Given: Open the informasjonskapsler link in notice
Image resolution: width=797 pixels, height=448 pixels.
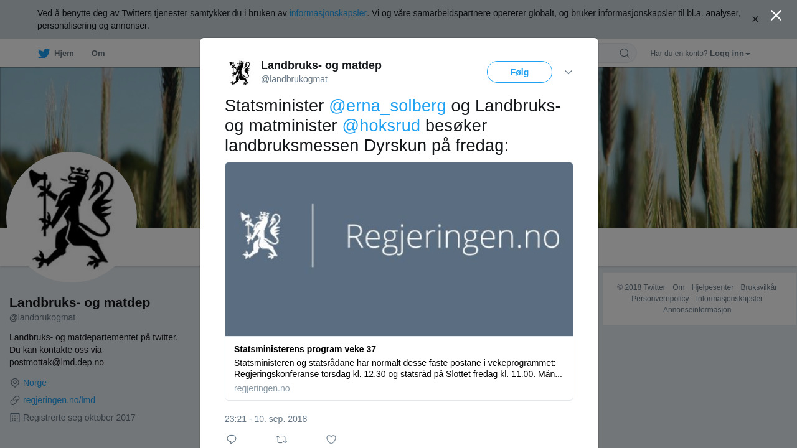Looking at the screenshot, I should coord(328,13).
